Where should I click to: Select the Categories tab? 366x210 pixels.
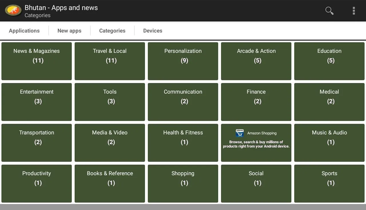pos(112,31)
